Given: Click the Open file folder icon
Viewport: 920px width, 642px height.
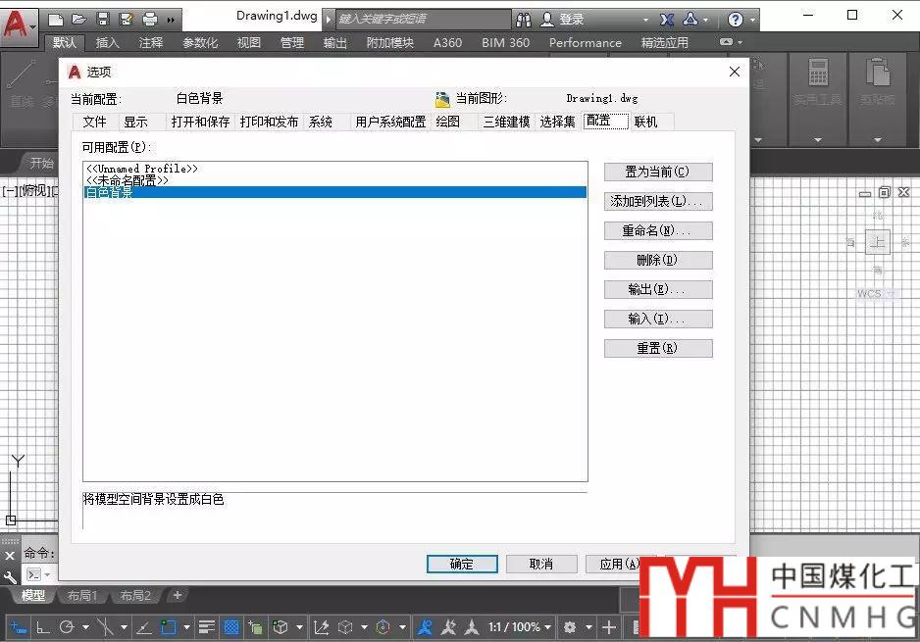Looking at the screenshot, I should pos(78,19).
